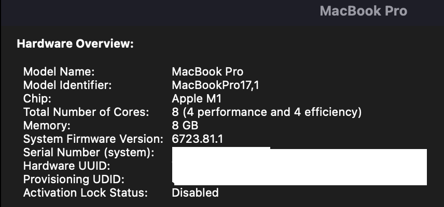Click the MacBook Pro window title
The width and height of the screenshot is (444, 207).
point(363,11)
